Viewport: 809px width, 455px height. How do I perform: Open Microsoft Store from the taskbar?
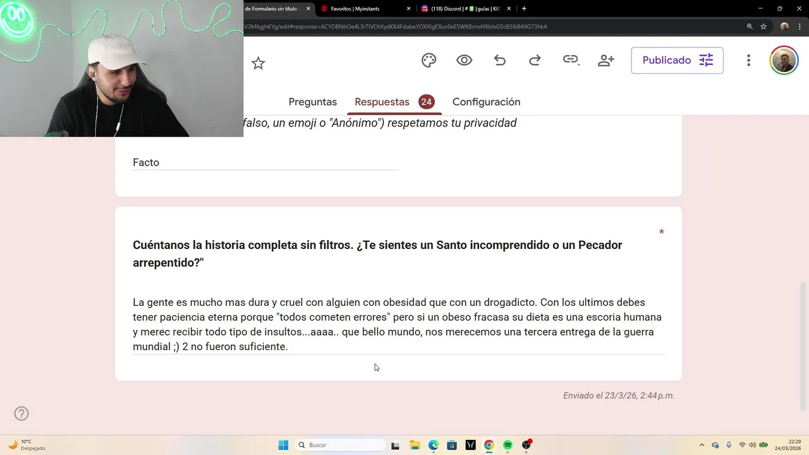452,445
